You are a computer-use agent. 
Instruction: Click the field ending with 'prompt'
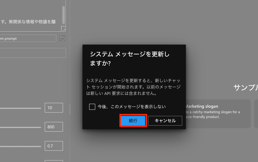pos(28,39)
